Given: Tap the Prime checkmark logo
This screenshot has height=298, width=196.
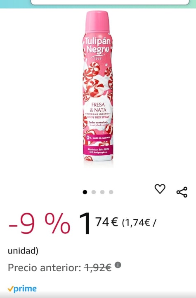Looking at the screenshot, I should point(22,289).
